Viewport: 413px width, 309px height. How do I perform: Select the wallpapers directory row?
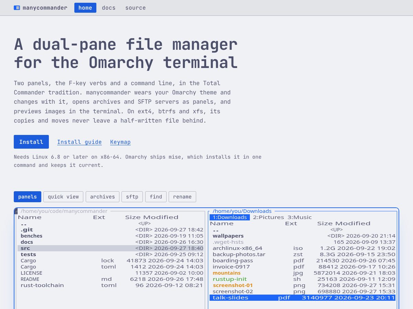click(303, 236)
